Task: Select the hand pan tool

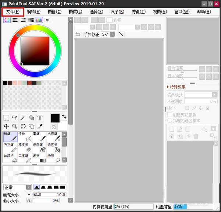Action: (31, 126)
